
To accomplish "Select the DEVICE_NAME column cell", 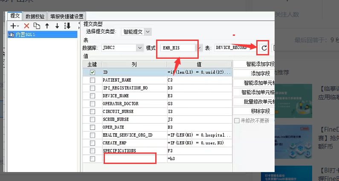I will (x=134, y=96).
